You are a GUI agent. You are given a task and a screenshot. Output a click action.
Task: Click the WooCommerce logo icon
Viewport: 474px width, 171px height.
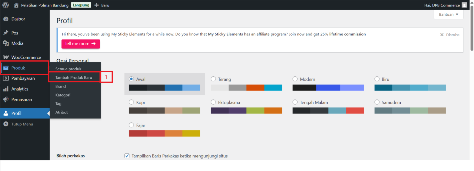pos(6,57)
